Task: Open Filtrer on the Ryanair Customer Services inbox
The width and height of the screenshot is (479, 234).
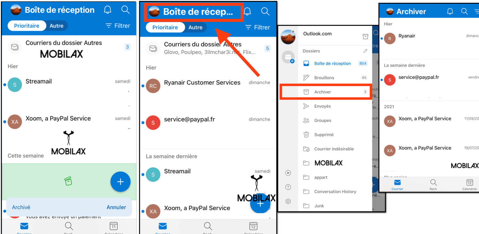Action: click(x=258, y=27)
